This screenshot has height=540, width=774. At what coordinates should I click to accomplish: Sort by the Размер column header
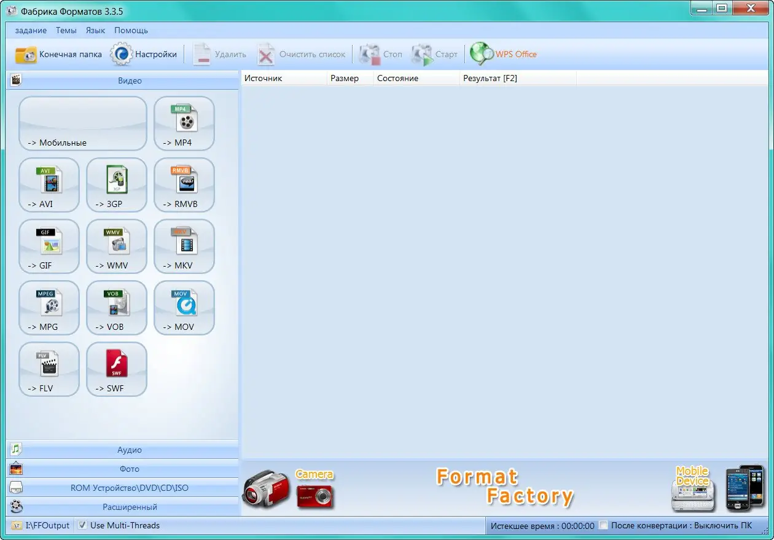coord(350,78)
